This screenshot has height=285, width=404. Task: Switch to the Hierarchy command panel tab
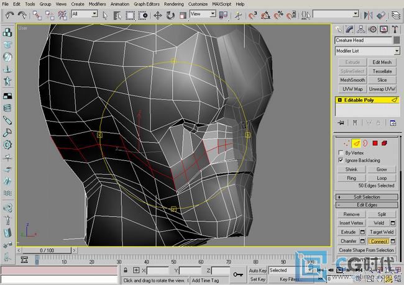361,29
